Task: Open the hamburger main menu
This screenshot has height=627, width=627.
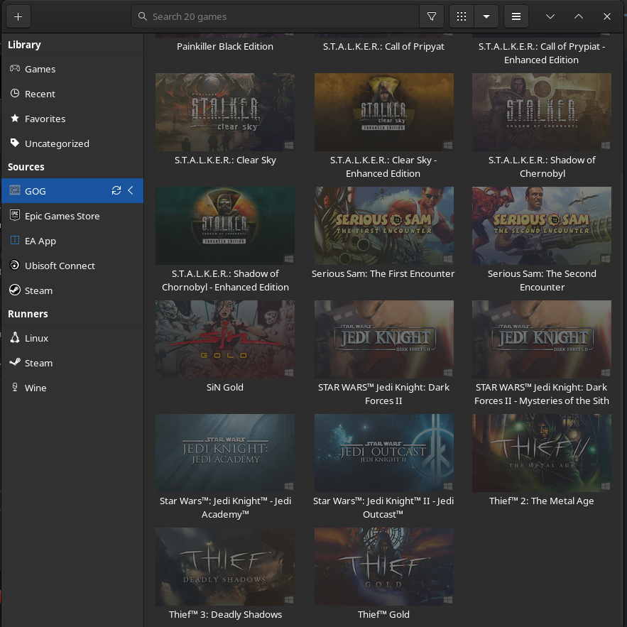Action: pyautogui.click(x=516, y=16)
